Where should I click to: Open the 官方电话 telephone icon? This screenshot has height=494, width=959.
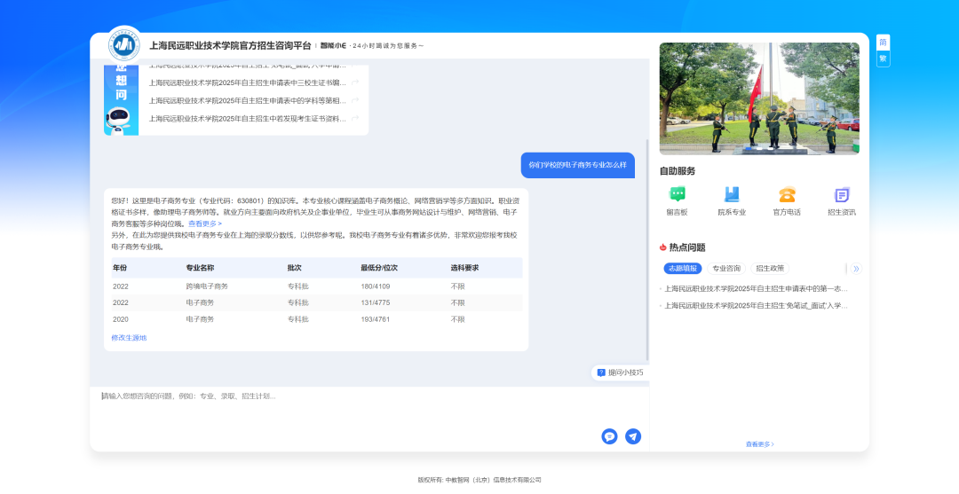coord(787,194)
